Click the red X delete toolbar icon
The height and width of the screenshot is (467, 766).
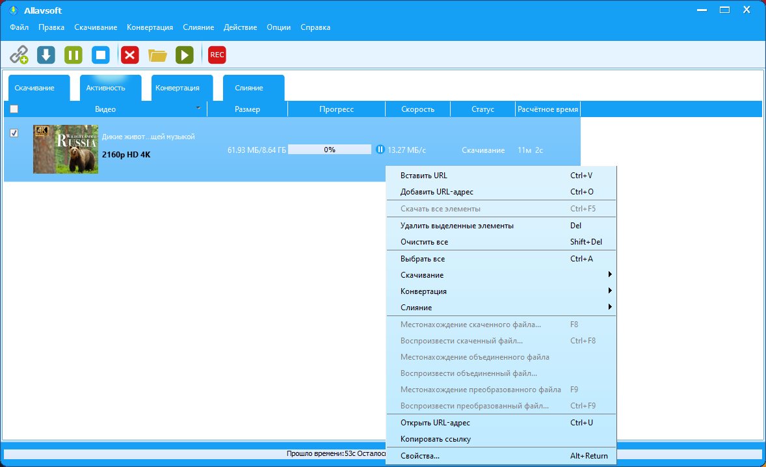[x=130, y=55]
